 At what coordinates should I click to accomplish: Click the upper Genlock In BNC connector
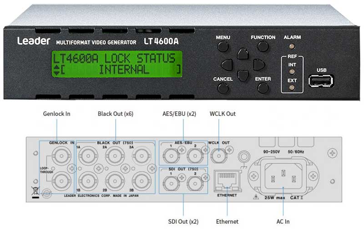point(61,156)
